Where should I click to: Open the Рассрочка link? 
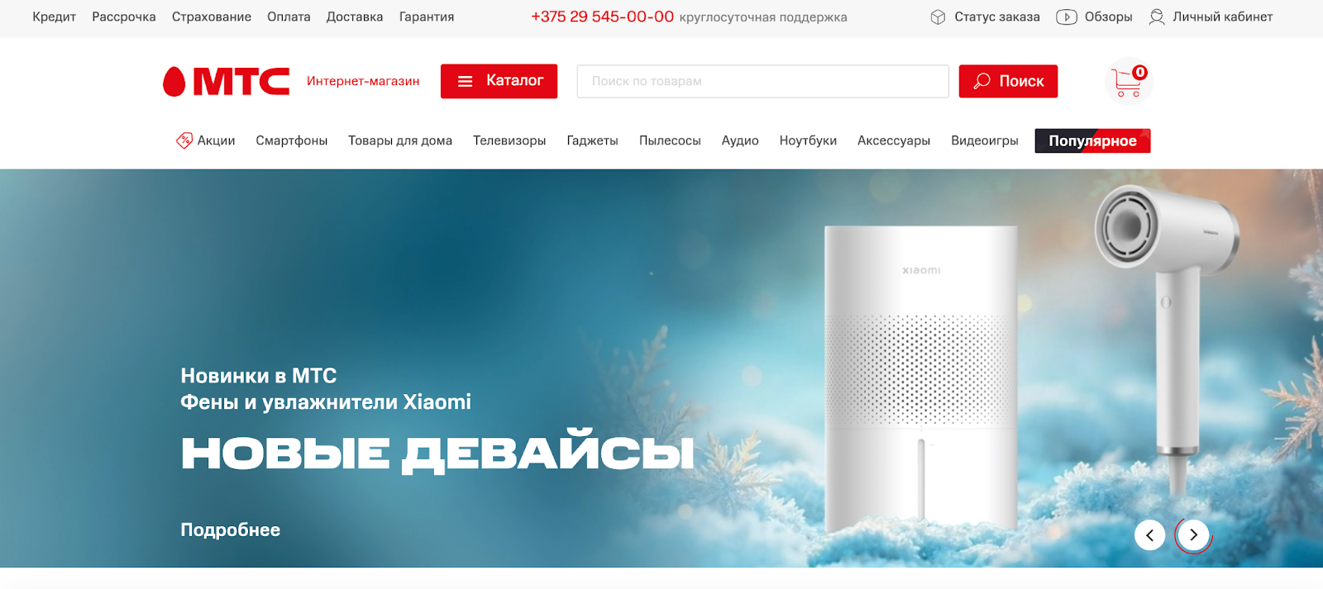pyautogui.click(x=124, y=17)
